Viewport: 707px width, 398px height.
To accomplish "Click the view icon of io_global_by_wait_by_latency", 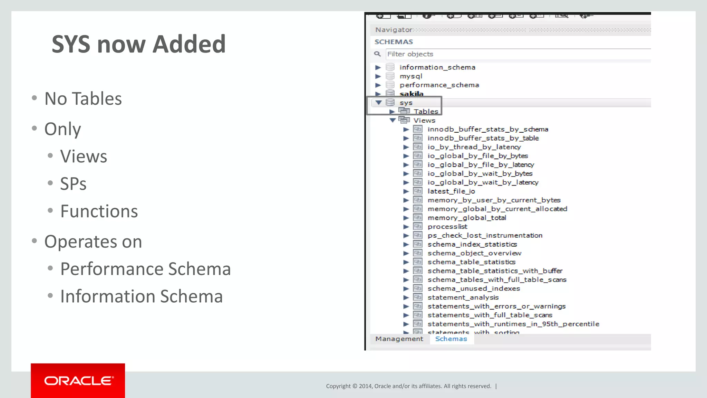I will pos(418,182).
